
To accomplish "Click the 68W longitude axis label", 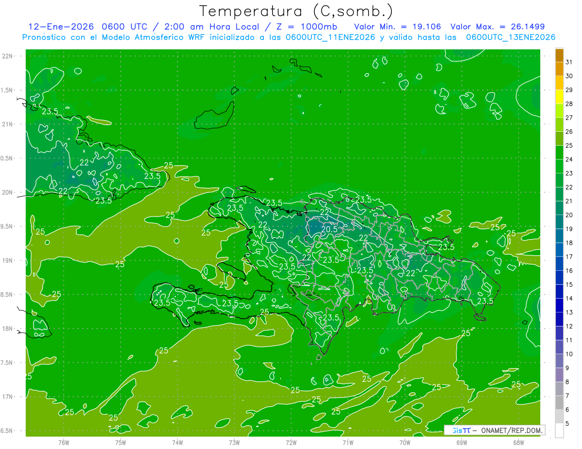I will pyautogui.click(x=518, y=442).
